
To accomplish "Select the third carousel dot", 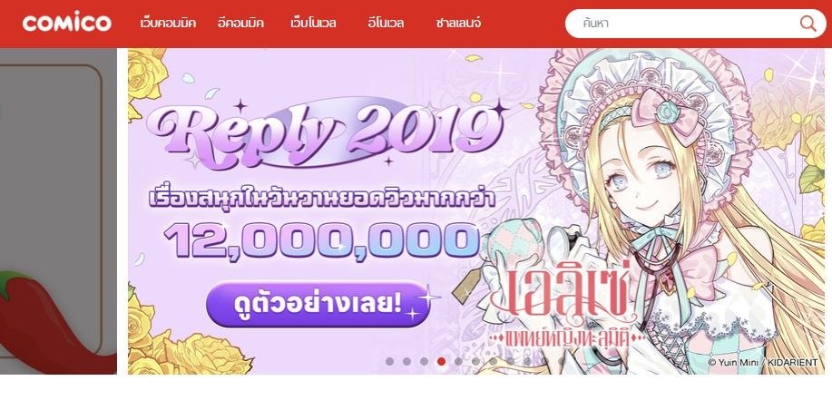I will (x=424, y=361).
